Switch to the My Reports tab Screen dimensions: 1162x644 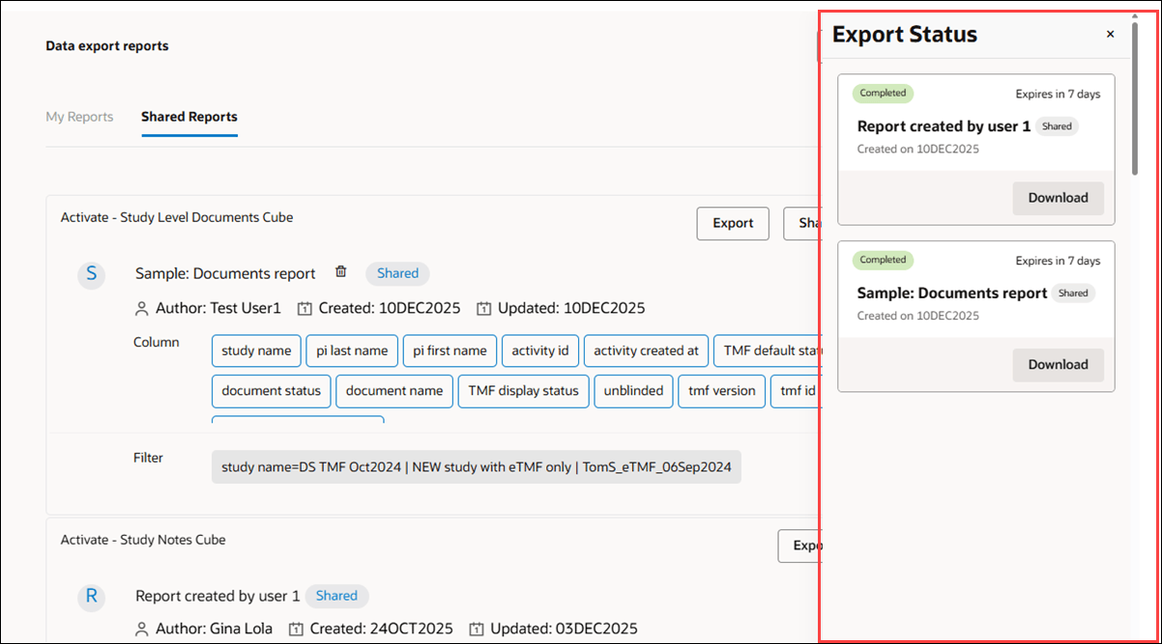[79, 116]
